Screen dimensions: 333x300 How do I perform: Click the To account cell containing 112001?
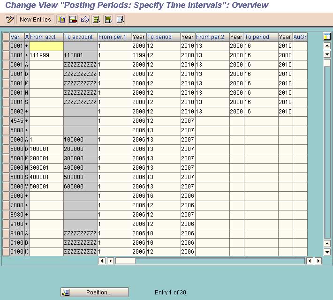(x=81, y=55)
